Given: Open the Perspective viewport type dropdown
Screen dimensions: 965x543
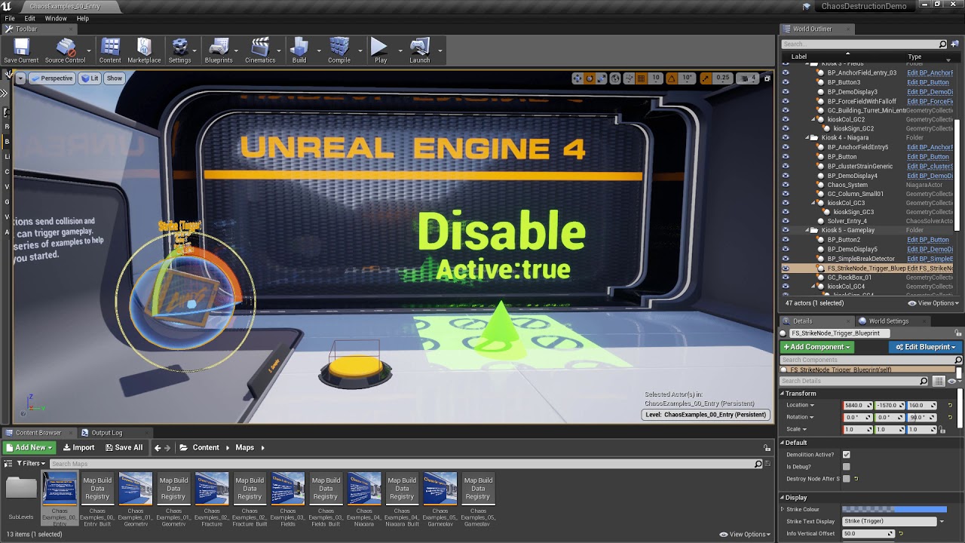Looking at the screenshot, I should tap(52, 78).
